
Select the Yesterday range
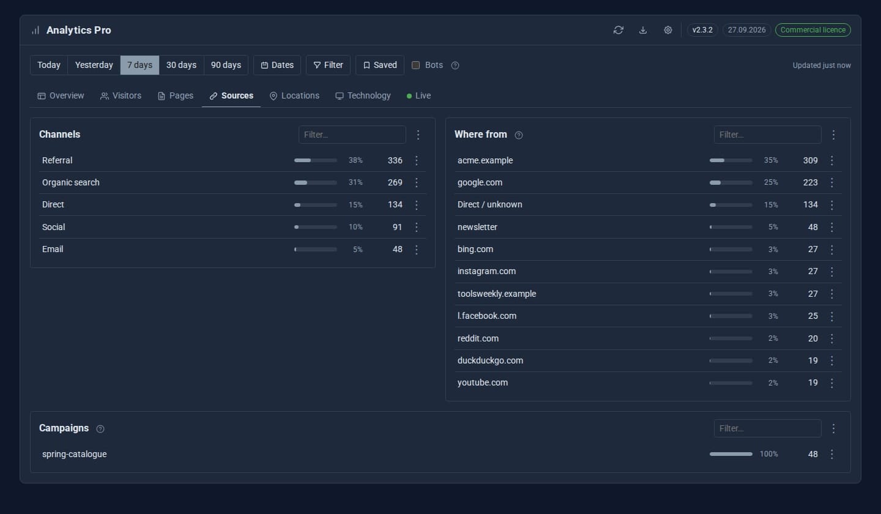pos(94,65)
